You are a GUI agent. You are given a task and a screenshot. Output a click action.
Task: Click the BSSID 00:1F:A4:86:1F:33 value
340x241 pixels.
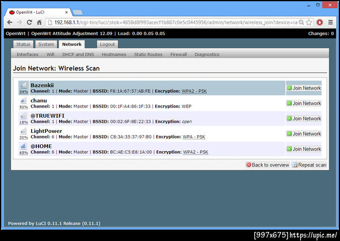click(130, 106)
